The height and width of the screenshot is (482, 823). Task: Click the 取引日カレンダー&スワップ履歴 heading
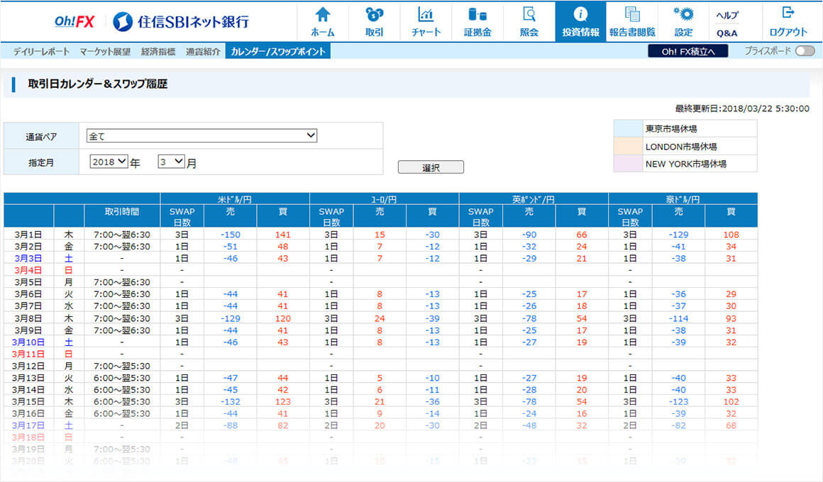pos(98,84)
